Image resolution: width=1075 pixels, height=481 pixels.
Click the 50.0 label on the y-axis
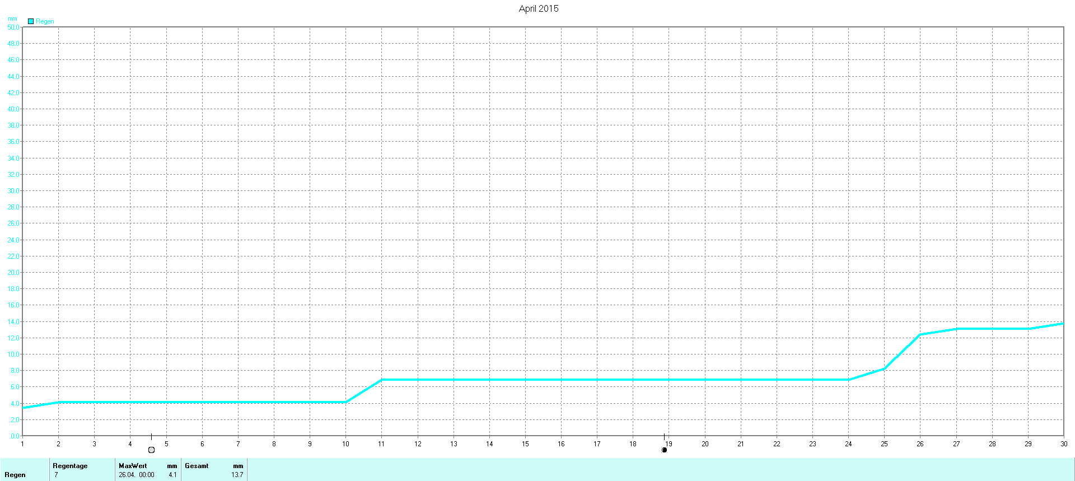[x=13, y=27]
